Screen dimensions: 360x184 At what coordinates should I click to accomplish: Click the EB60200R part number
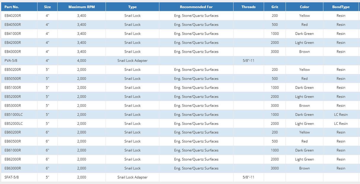[13, 132]
